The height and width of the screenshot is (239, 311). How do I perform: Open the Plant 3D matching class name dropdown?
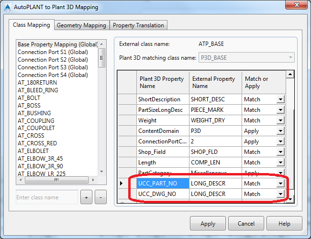(246, 58)
